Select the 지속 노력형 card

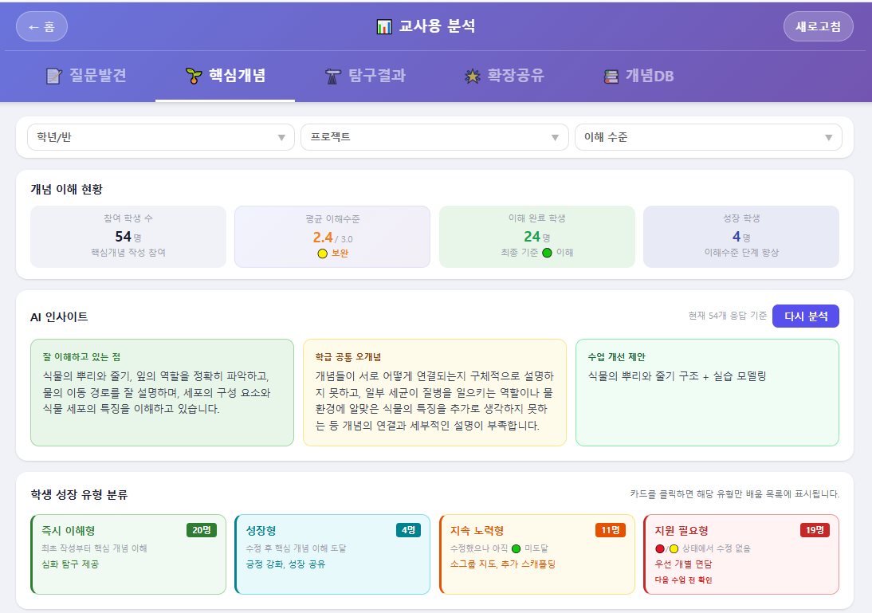(x=537, y=554)
